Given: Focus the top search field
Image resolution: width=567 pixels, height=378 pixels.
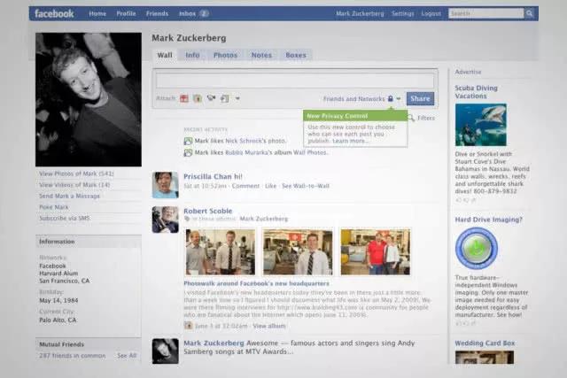Looking at the screenshot, I should click(485, 14).
